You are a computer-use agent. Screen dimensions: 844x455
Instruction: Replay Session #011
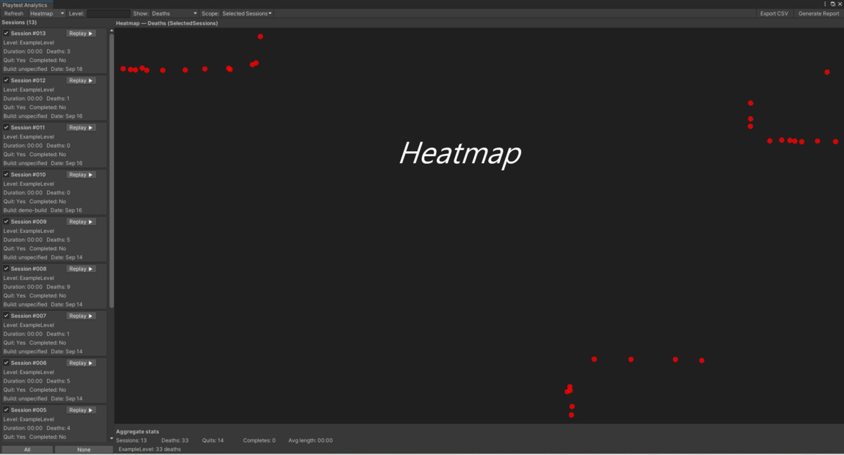[81, 127]
